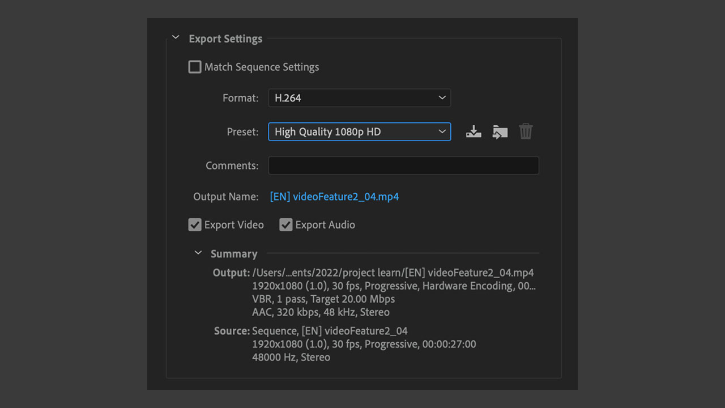Open the Format dropdown showing H.264
The width and height of the screenshot is (725, 408).
pyautogui.click(x=360, y=97)
